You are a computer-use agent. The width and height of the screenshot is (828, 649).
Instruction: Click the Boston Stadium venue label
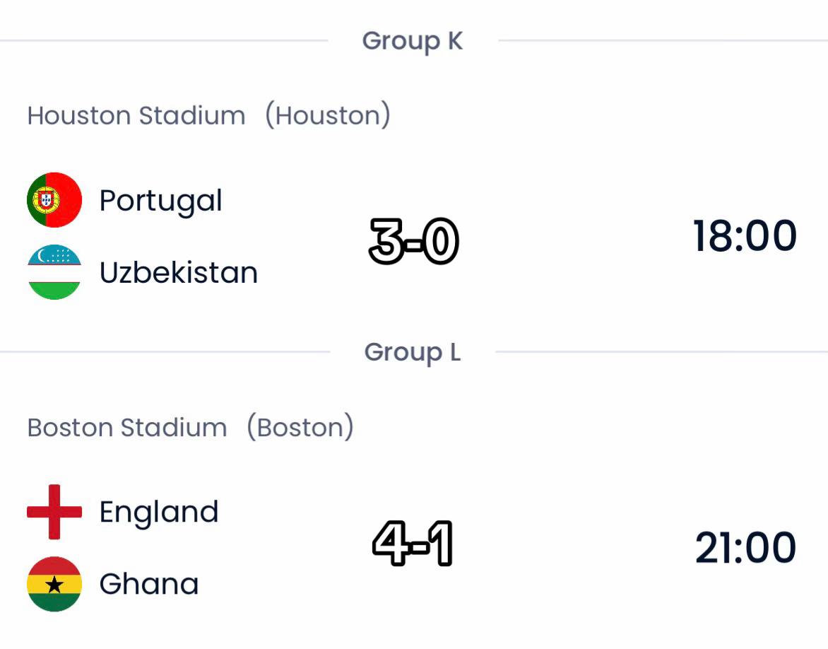[x=126, y=427]
